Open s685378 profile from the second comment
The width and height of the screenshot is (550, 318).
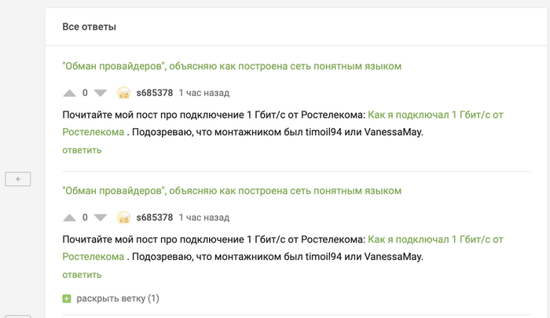(154, 217)
